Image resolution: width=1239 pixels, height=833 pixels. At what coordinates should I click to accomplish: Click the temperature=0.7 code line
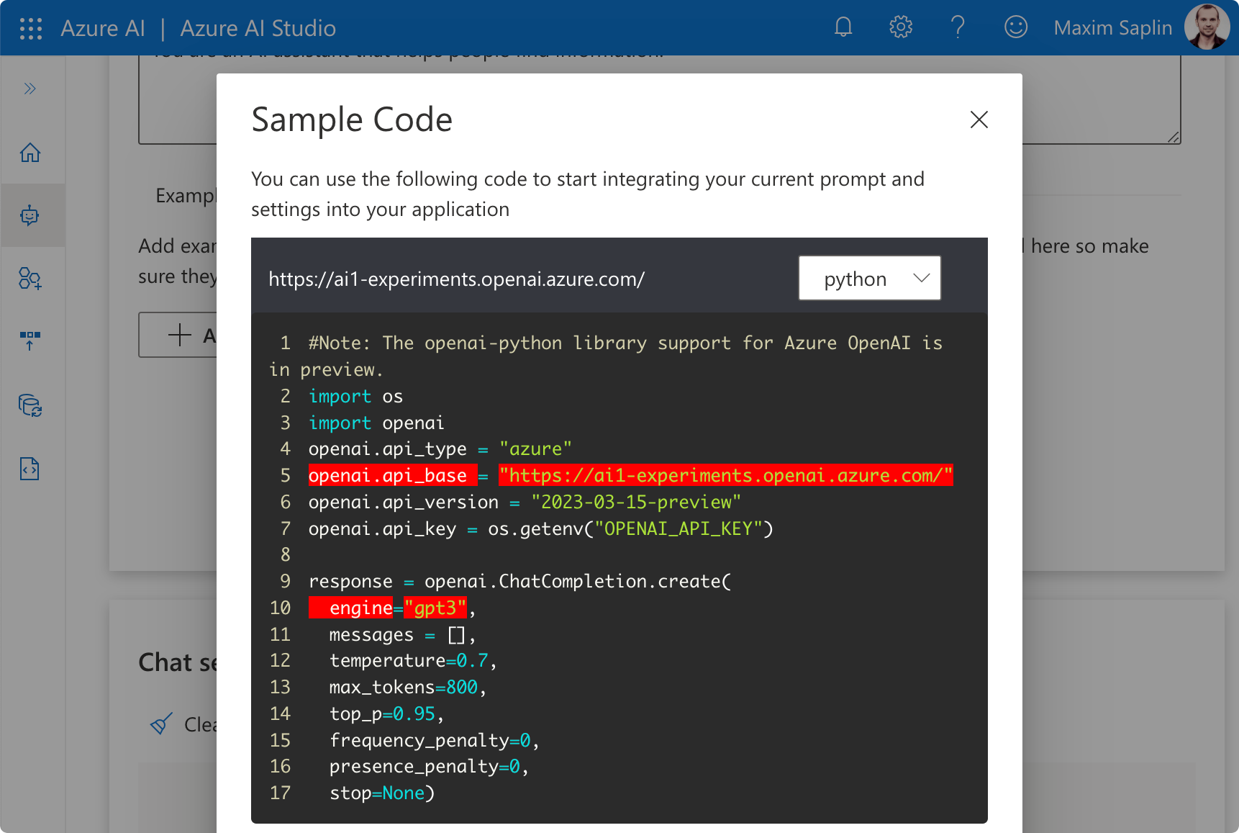pos(413,660)
